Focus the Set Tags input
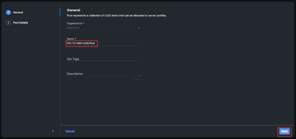The width and height of the screenshot is (296, 139). point(104,59)
